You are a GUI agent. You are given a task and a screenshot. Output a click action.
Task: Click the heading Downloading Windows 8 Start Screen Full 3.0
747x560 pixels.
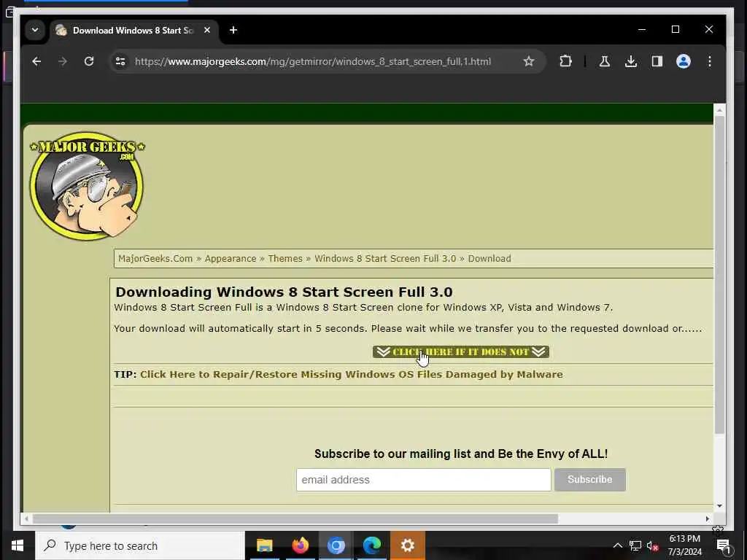click(x=284, y=292)
